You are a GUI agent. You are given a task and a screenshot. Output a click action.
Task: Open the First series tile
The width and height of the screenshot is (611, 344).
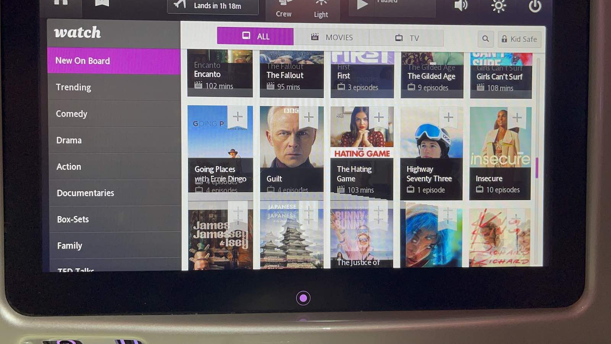pyautogui.click(x=362, y=75)
